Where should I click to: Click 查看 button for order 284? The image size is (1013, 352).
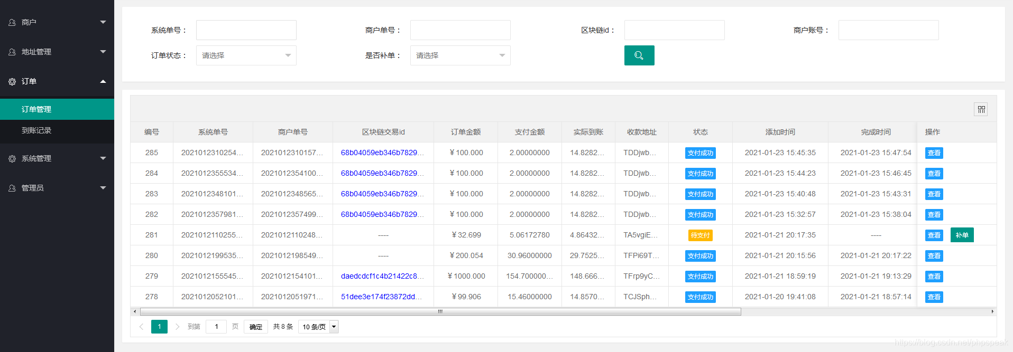pyautogui.click(x=934, y=174)
